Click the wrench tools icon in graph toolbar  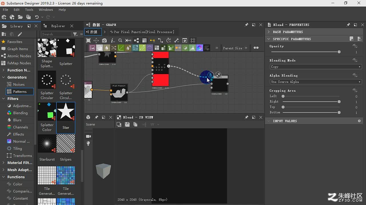[x=176, y=40]
